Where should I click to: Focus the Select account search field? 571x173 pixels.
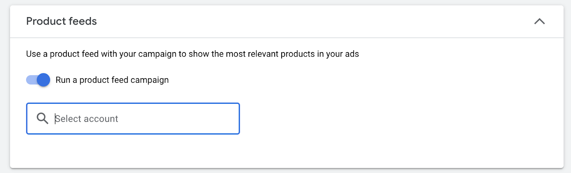[x=133, y=118]
